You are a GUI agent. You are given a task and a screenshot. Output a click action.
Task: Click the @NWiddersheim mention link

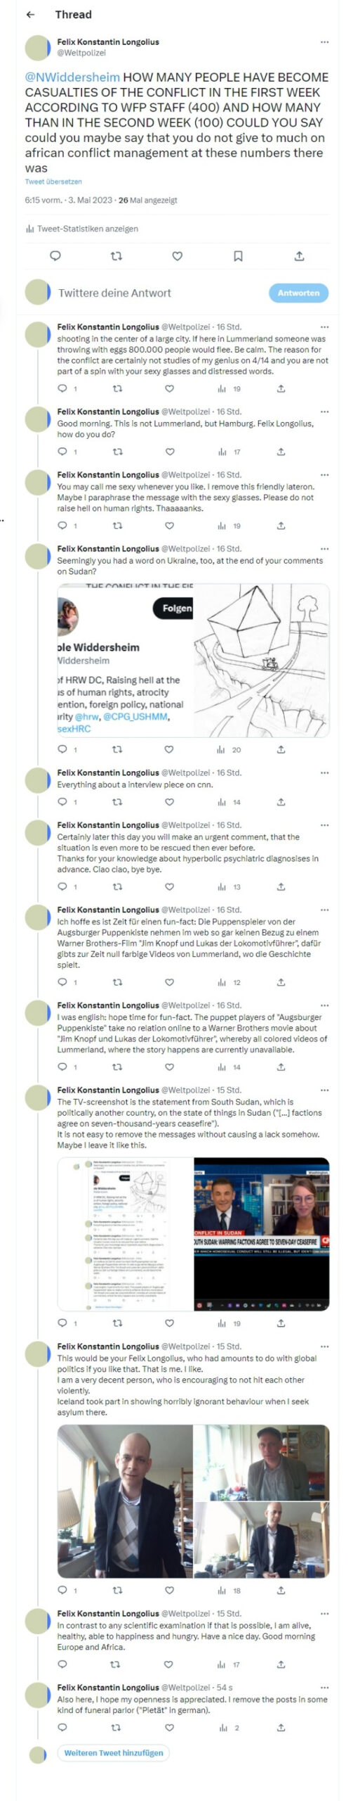(x=72, y=77)
